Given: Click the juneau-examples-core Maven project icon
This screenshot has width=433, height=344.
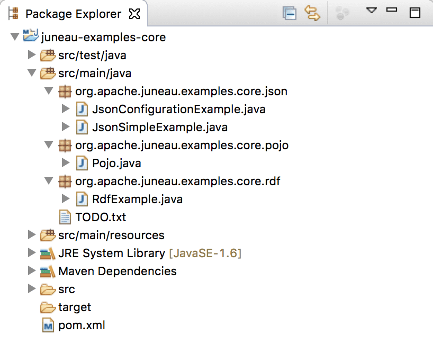Looking at the screenshot, I should (x=31, y=35).
